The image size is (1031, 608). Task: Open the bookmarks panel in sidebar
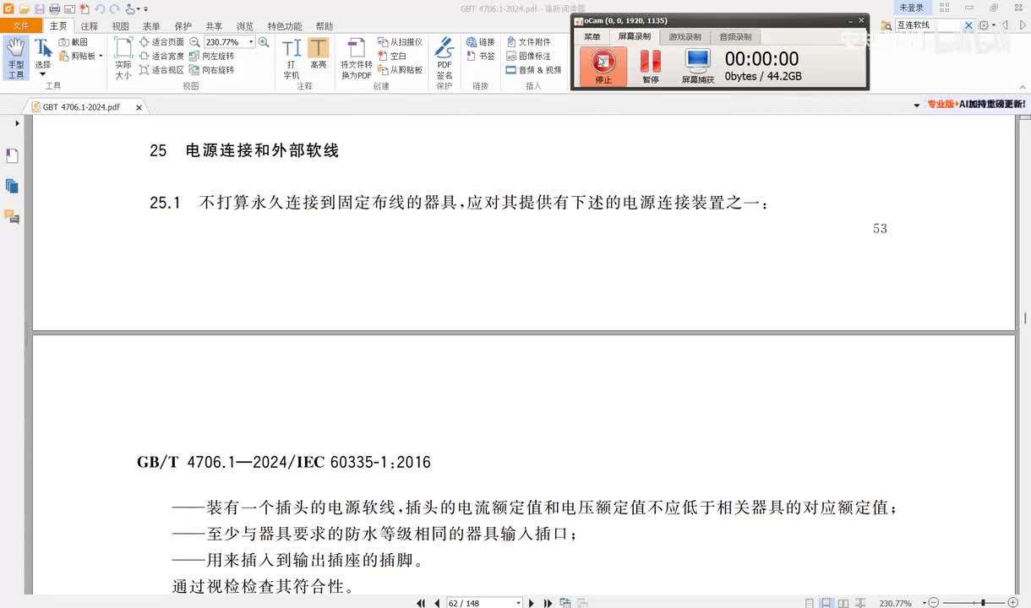pyautogui.click(x=12, y=156)
